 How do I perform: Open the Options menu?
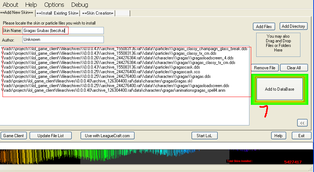click(54, 5)
